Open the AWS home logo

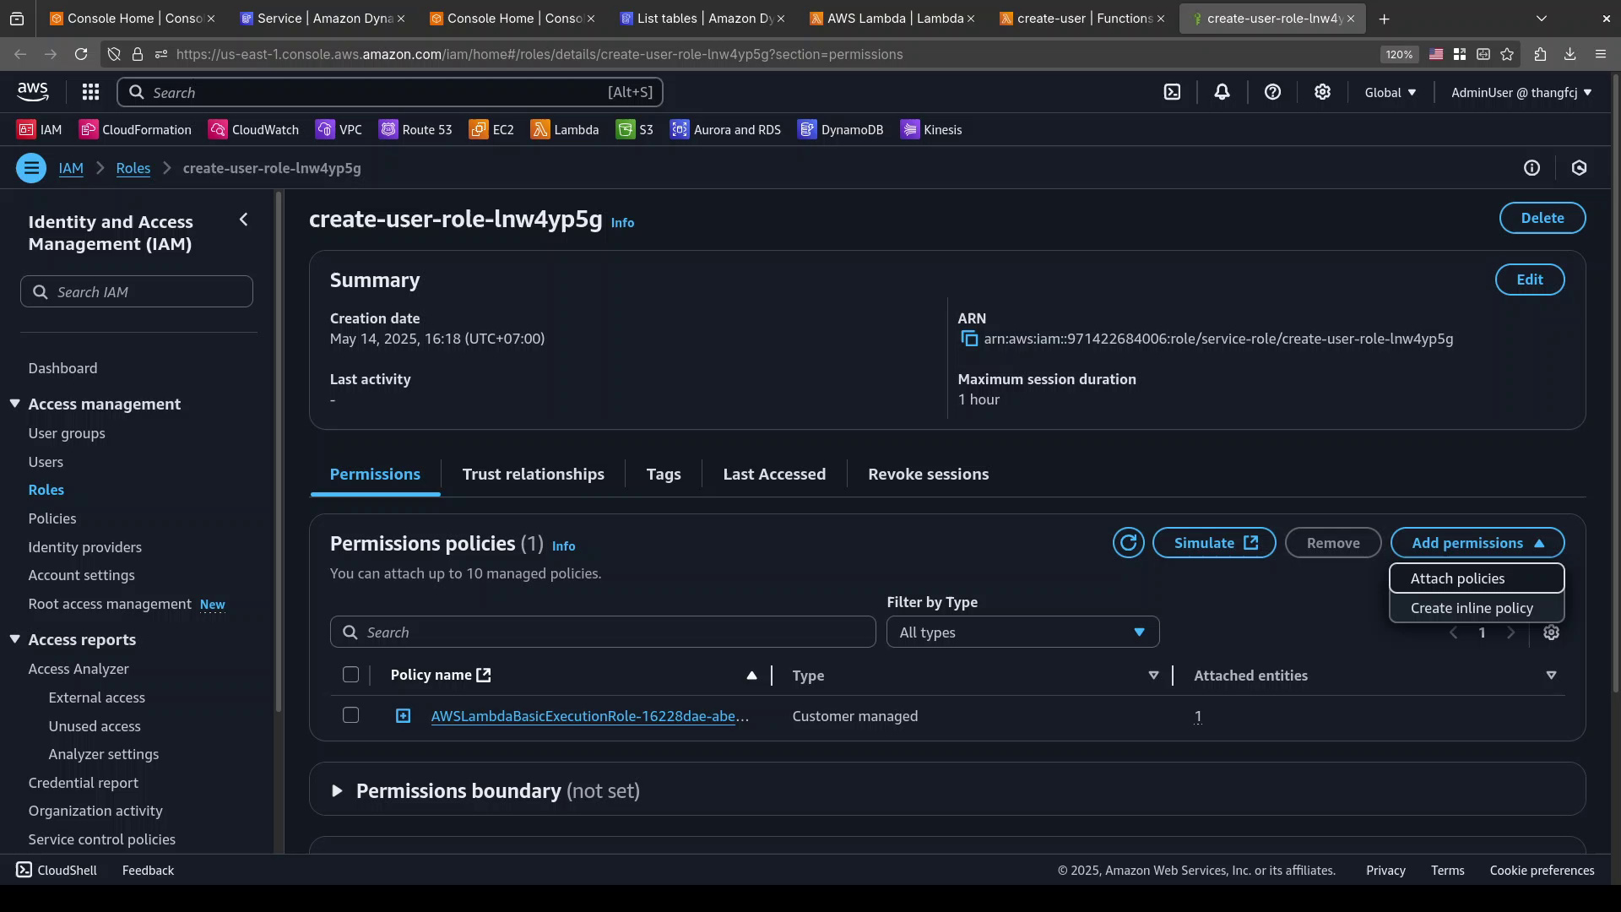pyautogui.click(x=33, y=91)
